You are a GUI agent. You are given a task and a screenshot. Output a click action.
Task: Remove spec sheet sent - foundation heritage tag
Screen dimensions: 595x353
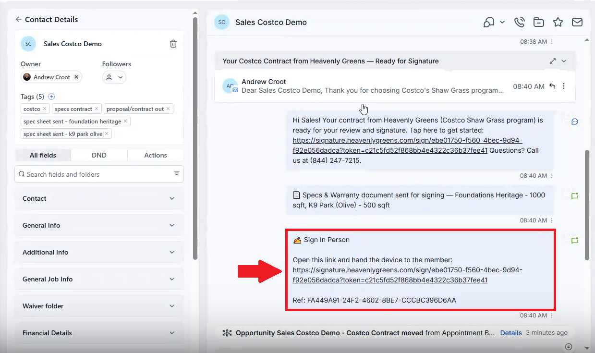pyautogui.click(x=125, y=122)
